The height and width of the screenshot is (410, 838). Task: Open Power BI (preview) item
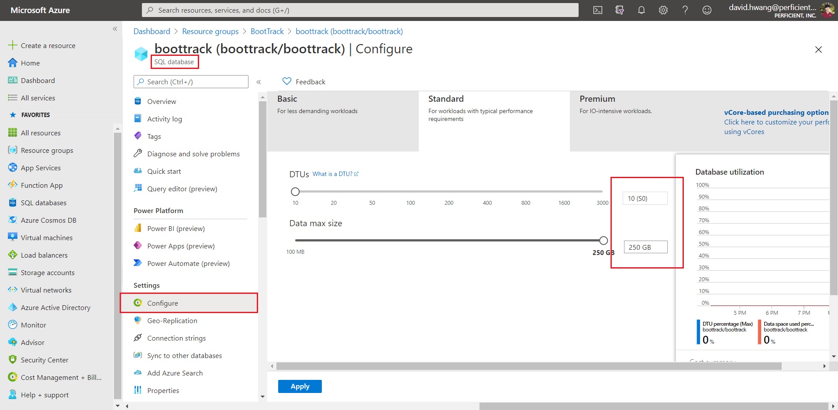[176, 228]
